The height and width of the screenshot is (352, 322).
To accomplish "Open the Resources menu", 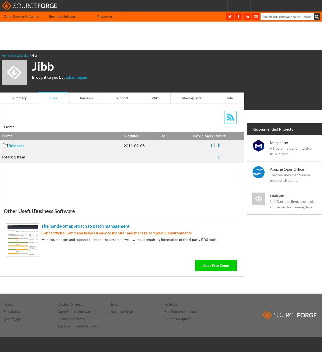I will coord(105,17).
